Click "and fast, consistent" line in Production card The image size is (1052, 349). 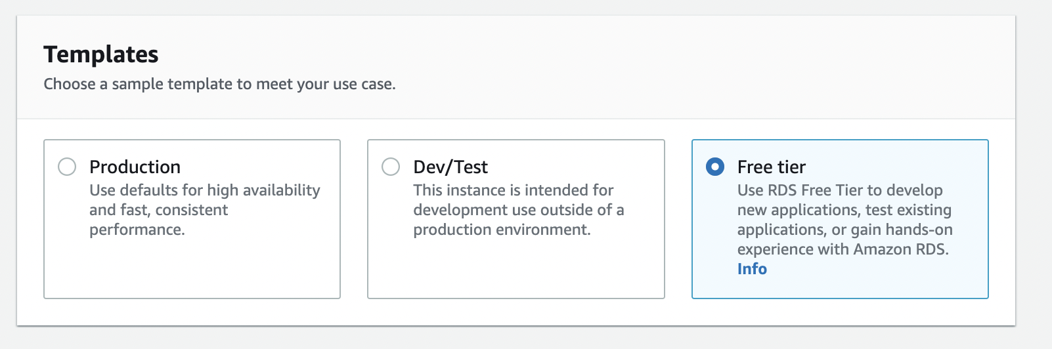point(158,210)
